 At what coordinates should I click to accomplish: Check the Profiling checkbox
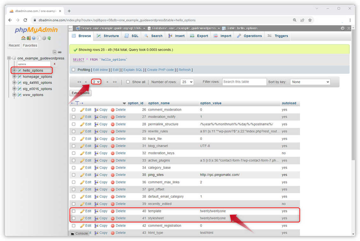(x=73, y=70)
